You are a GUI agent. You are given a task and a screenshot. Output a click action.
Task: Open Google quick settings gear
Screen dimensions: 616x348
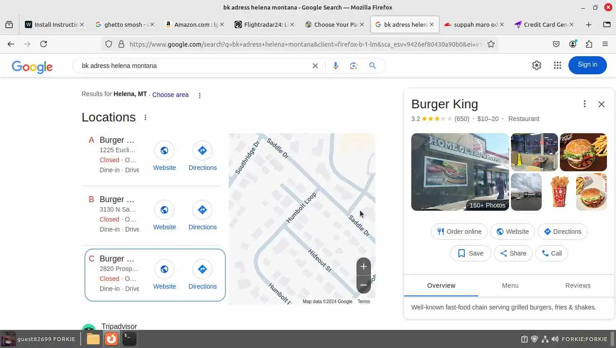[537, 65]
